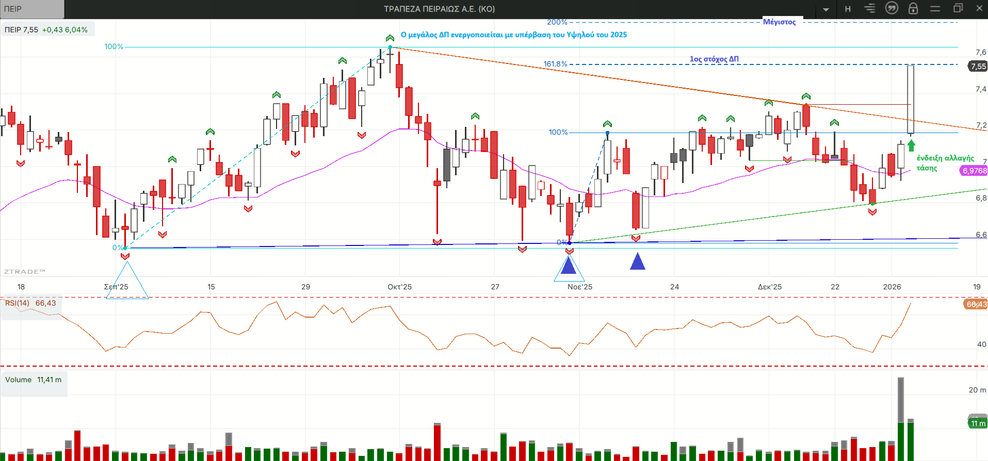Screen dimensions: 988x461
Task: Click the ΠΕΙΡ symbol input field
Action: tap(32, 9)
